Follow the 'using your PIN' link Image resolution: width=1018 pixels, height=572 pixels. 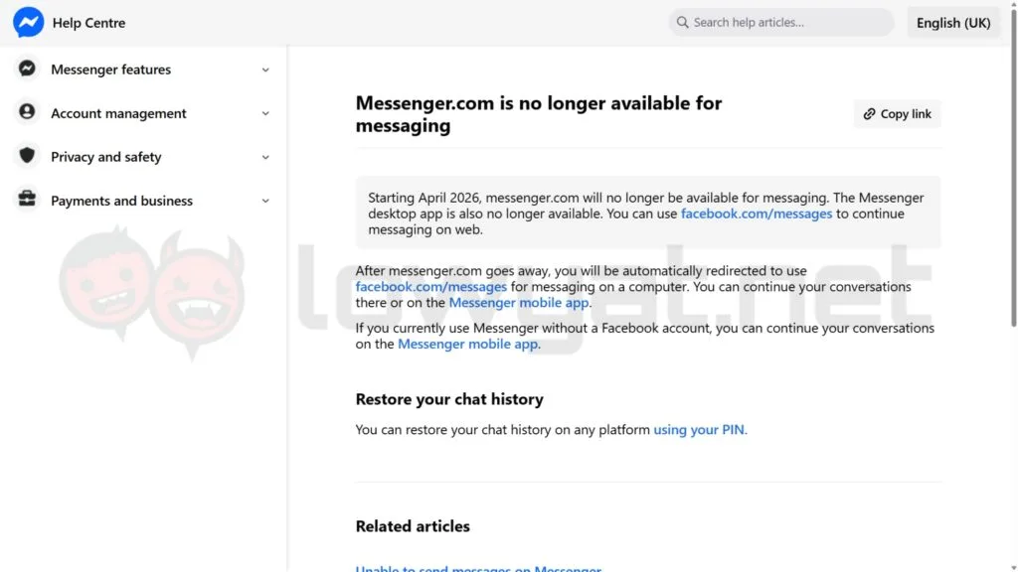(x=699, y=429)
